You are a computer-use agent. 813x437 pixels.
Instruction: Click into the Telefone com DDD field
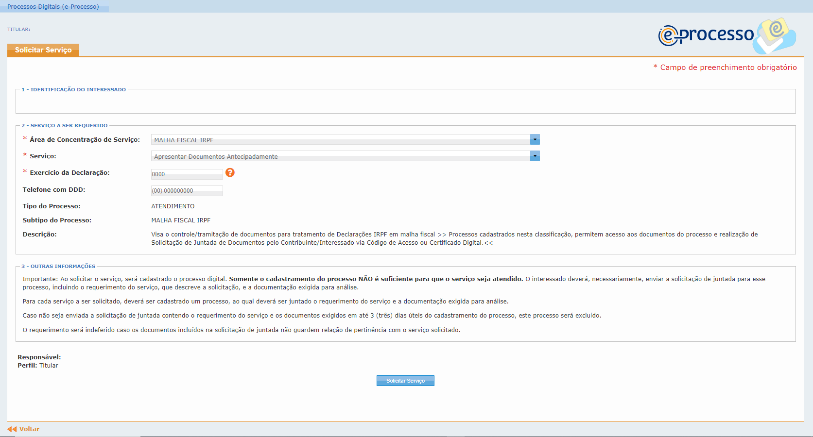pyautogui.click(x=187, y=191)
